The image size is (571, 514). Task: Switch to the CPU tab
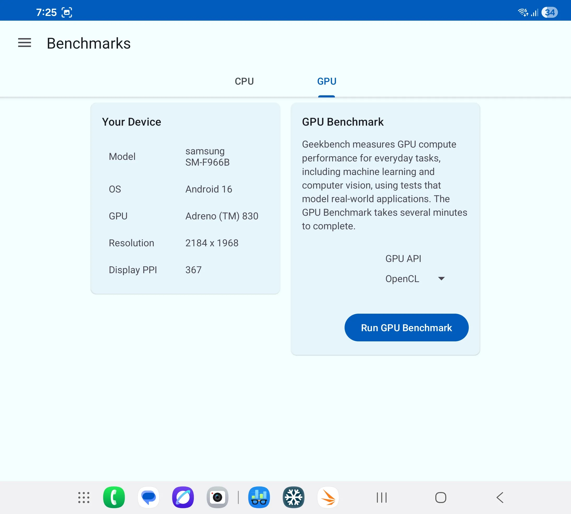coord(244,81)
